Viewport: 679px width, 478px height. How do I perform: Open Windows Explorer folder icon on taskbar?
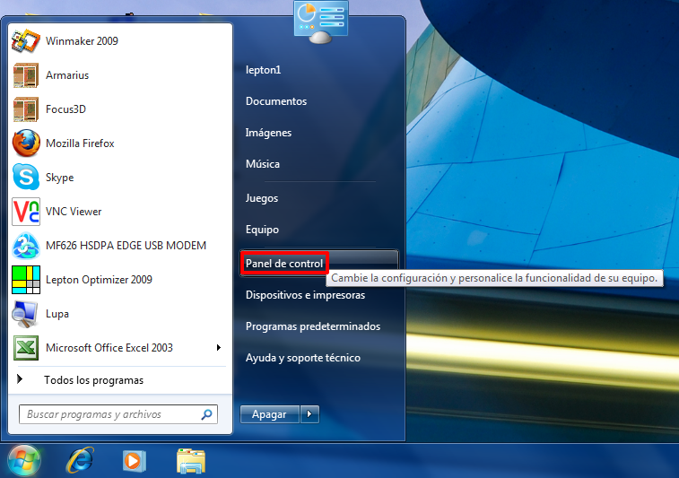(x=191, y=461)
